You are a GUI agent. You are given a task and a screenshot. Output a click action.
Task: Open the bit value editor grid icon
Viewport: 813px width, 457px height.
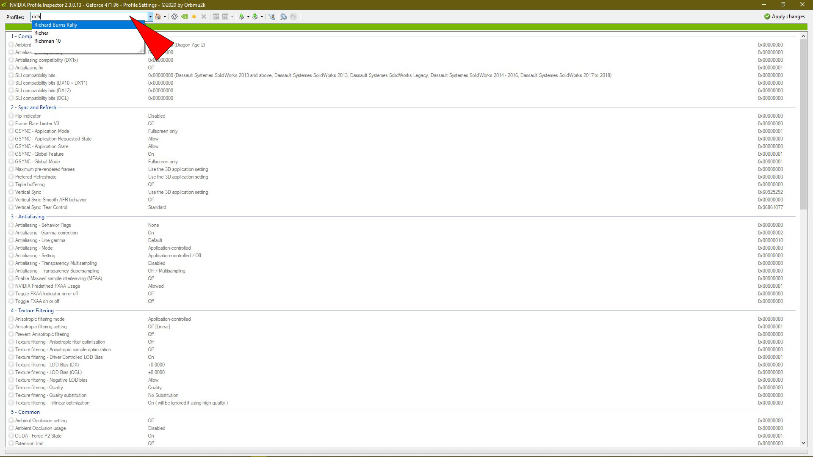(293, 17)
